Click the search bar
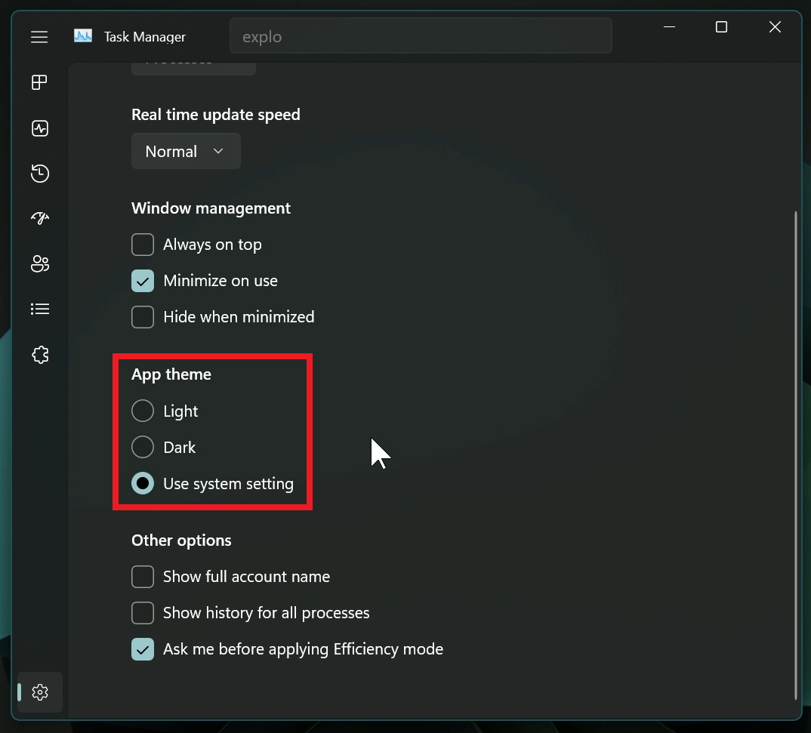This screenshot has width=811, height=733. (x=421, y=35)
